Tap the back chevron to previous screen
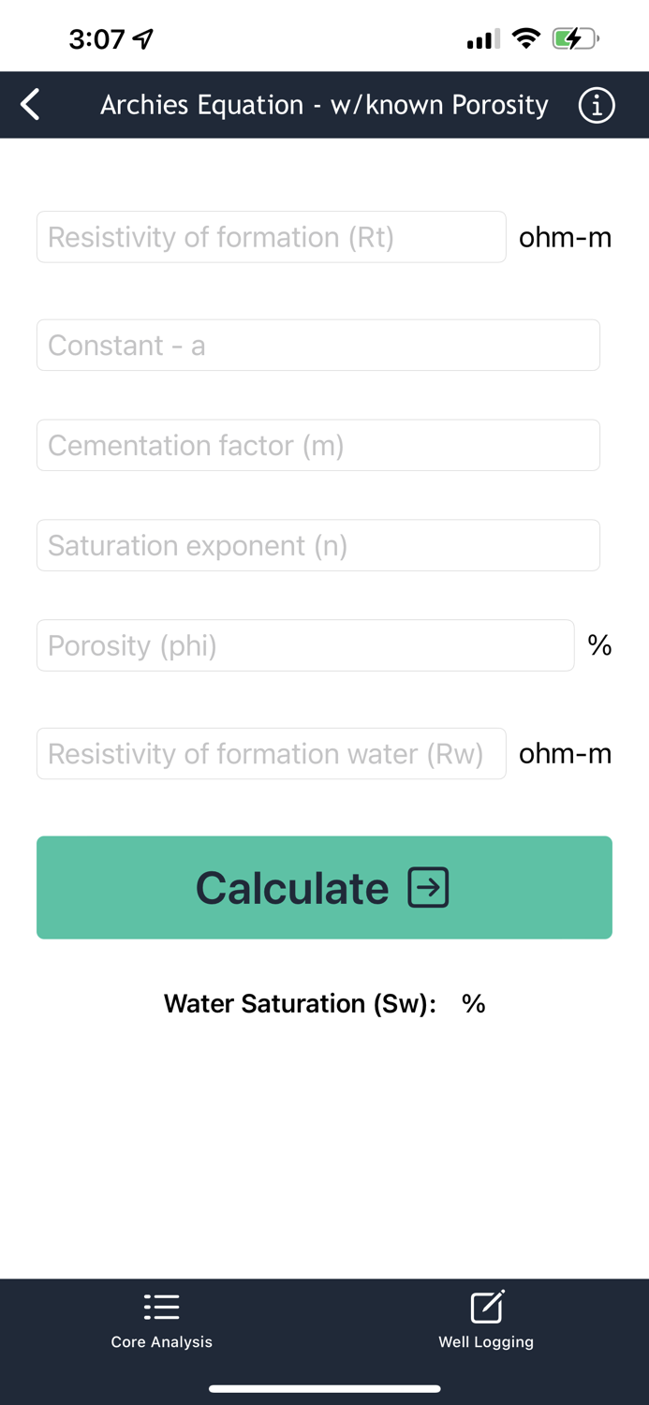This screenshot has width=649, height=1405. (29, 104)
